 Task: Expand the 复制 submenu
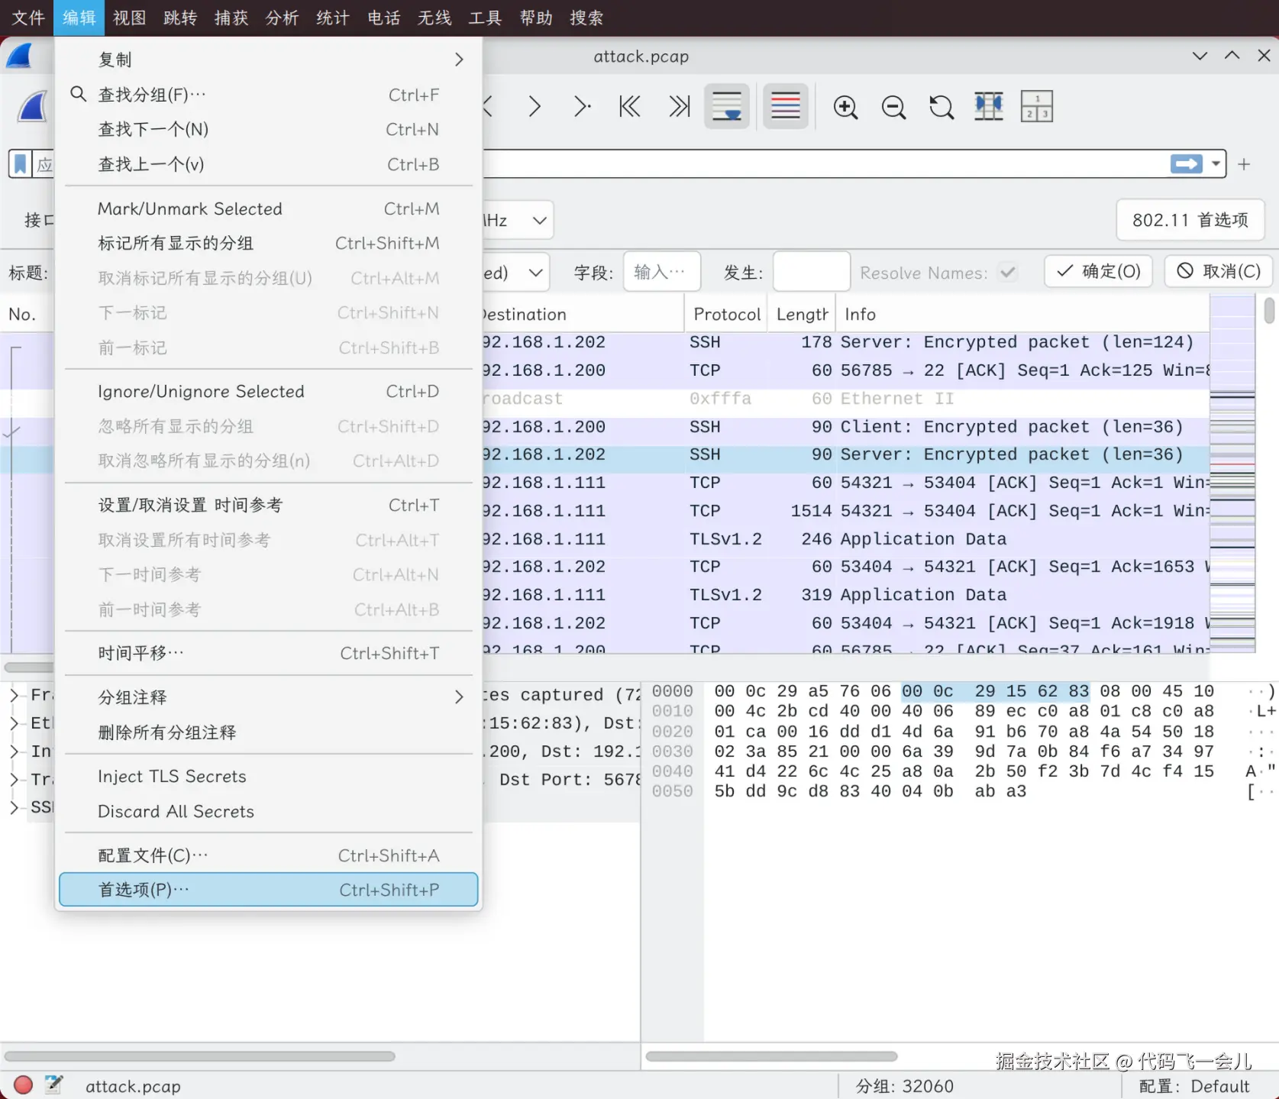point(459,60)
